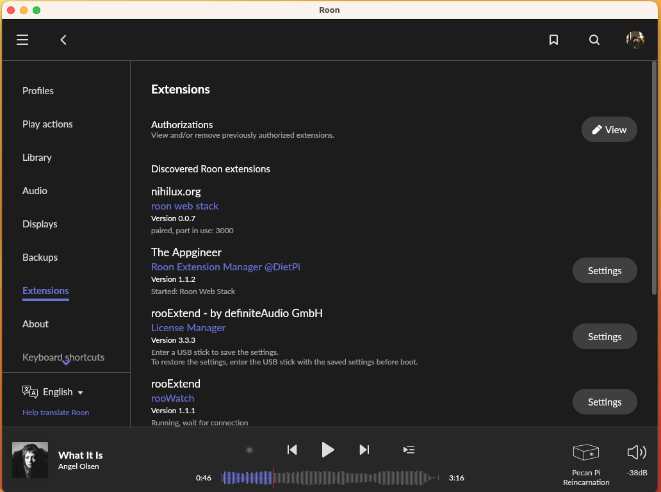Click the pencil icon on View button

[596, 129]
